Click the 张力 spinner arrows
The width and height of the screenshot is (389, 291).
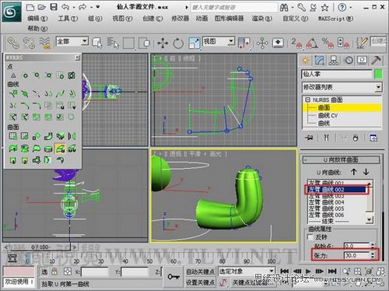coord(373,255)
